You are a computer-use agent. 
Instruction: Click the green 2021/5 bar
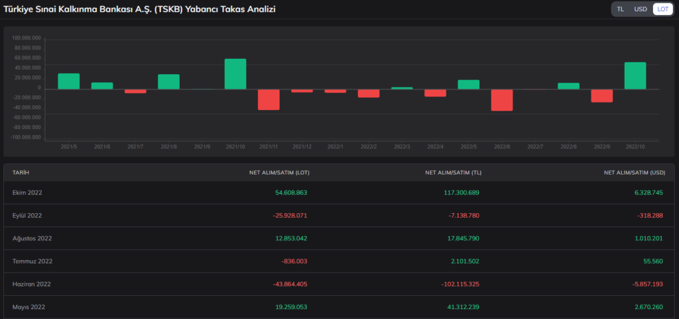(x=69, y=81)
